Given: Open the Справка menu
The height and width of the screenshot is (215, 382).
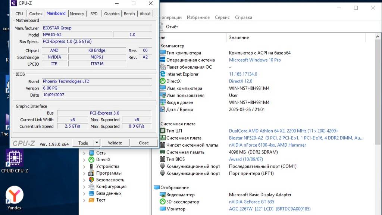Looking at the screenshot, I should [243, 17].
